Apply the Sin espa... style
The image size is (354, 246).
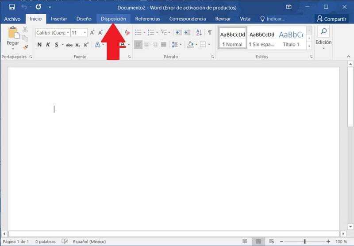[x=262, y=38]
